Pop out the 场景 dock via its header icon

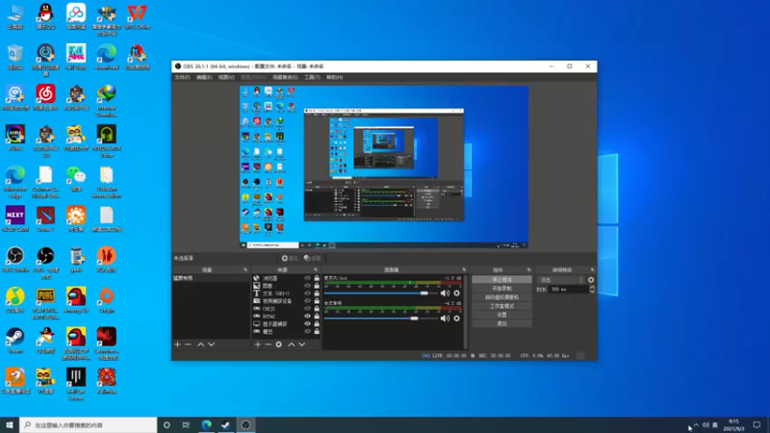pyautogui.click(x=245, y=269)
